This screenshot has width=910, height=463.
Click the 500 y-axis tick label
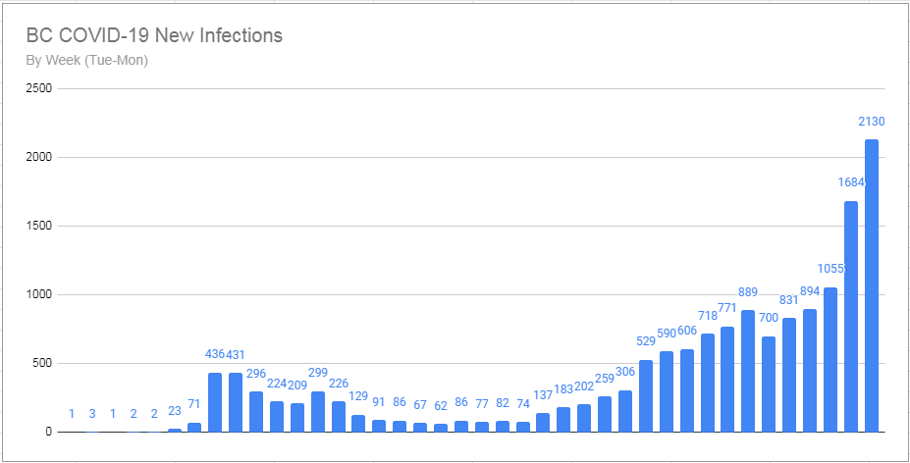tap(42, 364)
